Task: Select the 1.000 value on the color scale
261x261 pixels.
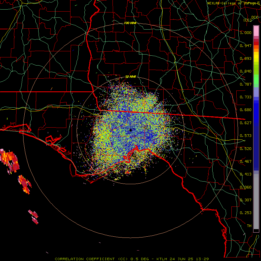Action: click(246, 32)
